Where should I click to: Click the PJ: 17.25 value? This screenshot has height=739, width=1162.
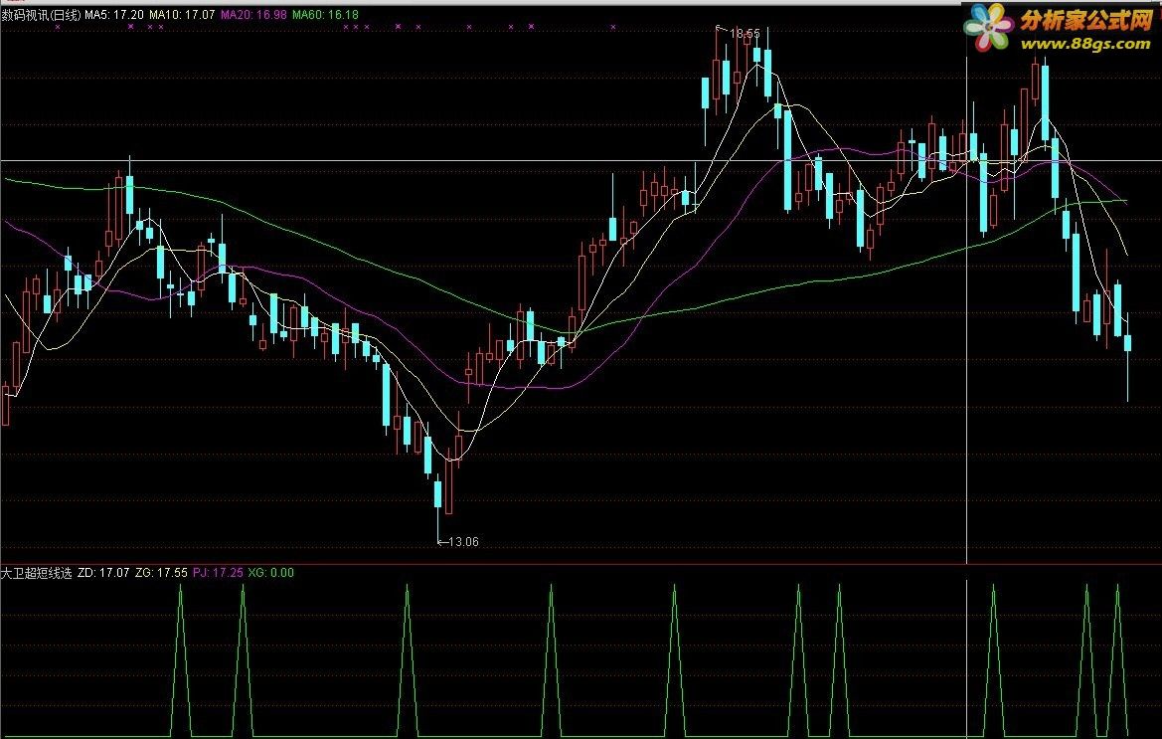[218, 573]
